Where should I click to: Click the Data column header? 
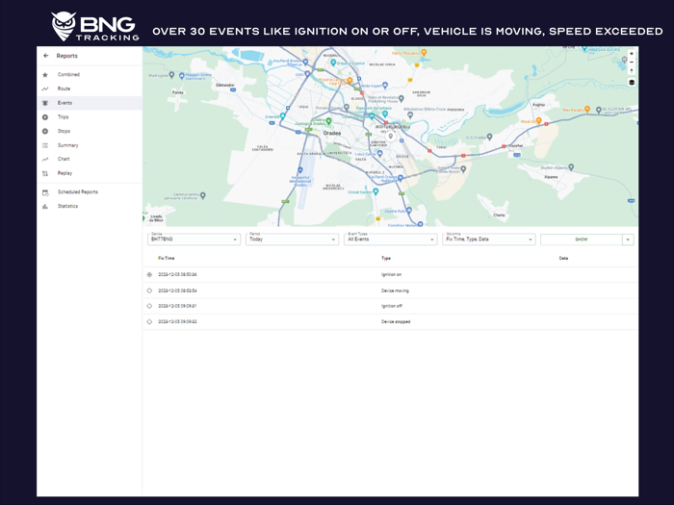click(x=563, y=258)
